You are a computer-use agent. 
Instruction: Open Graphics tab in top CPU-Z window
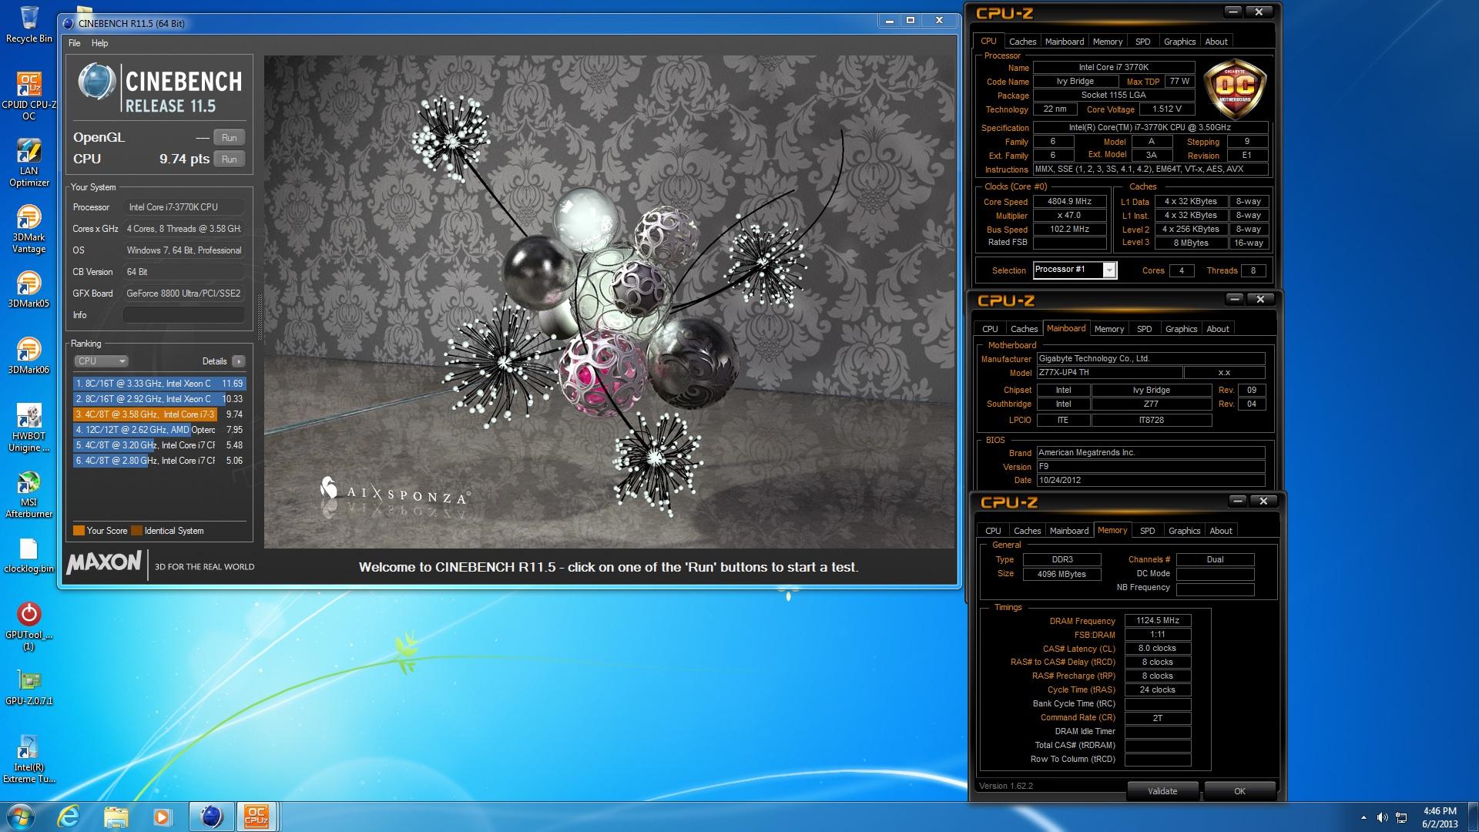pyautogui.click(x=1179, y=42)
